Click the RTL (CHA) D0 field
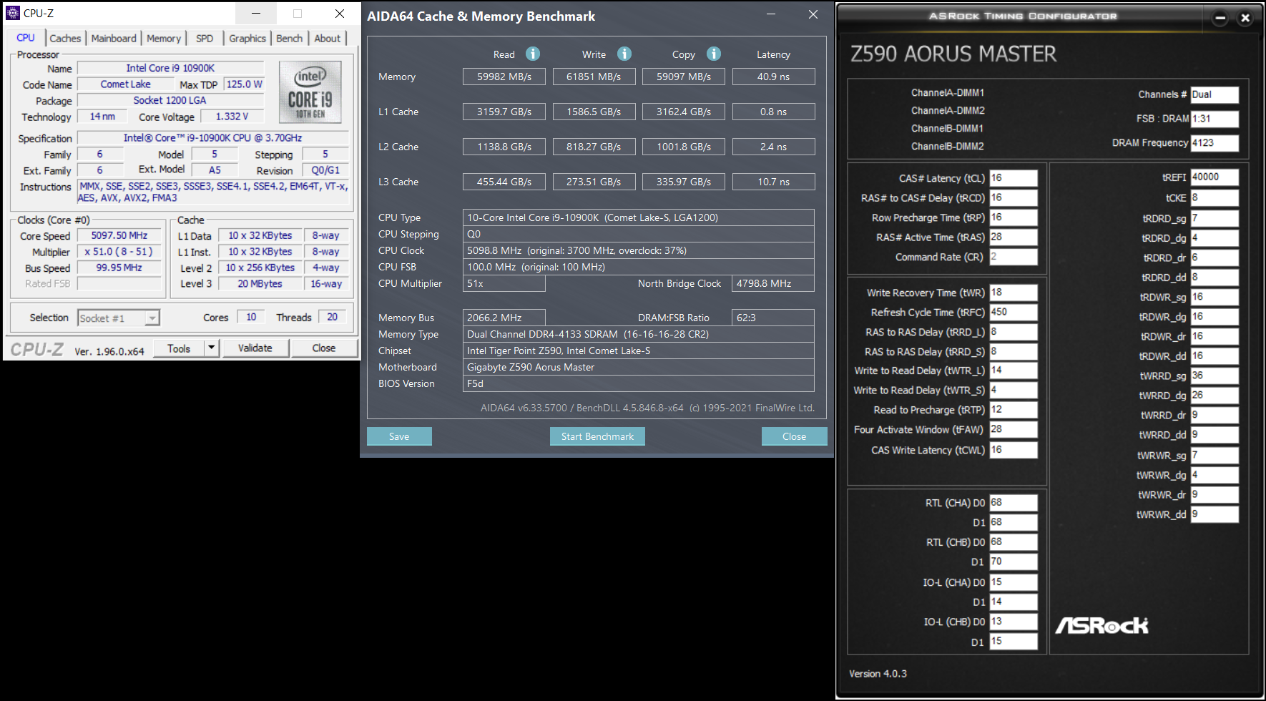 pyautogui.click(x=1014, y=503)
